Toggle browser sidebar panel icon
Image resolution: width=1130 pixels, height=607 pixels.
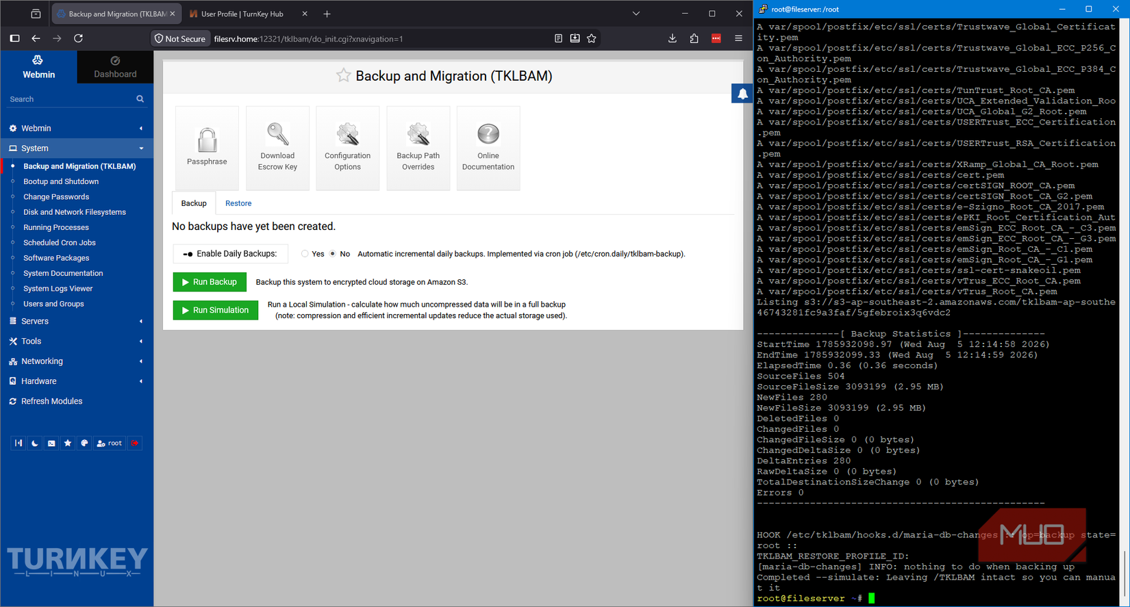coord(14,38)
